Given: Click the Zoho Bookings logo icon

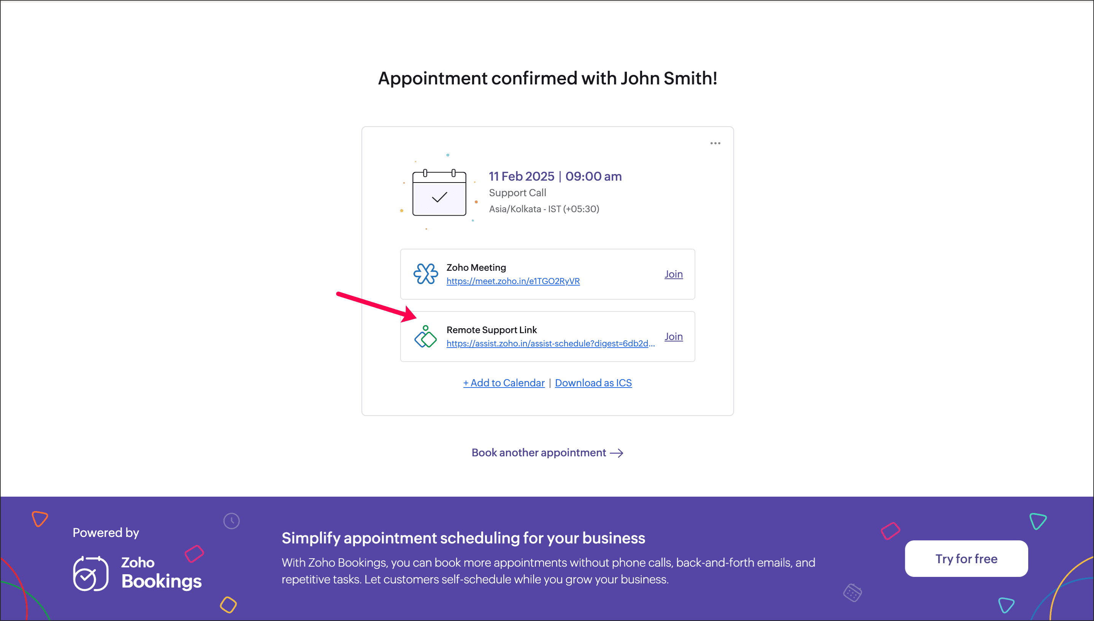Looking at the screenshot, I should click(91, 574).
